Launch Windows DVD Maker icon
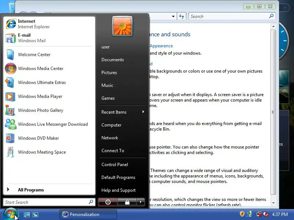The image size is (294, 220). (x=10, y=138)
